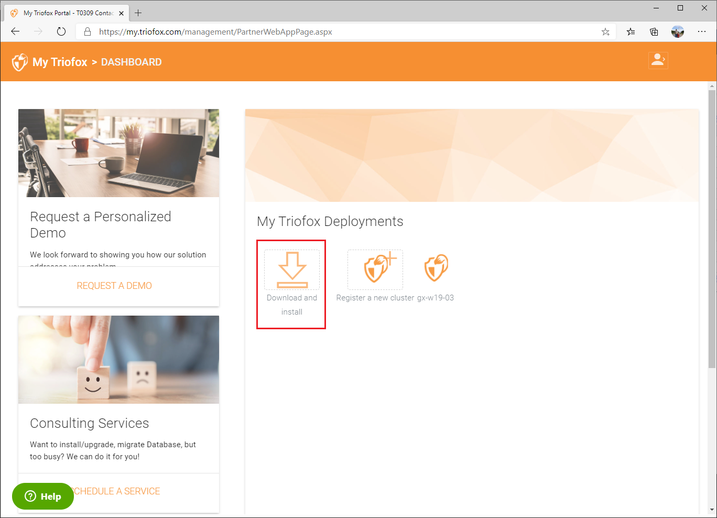Open the favorites list icon
Image resolution: width=717 pixels, height=518 pixels.
631,31
